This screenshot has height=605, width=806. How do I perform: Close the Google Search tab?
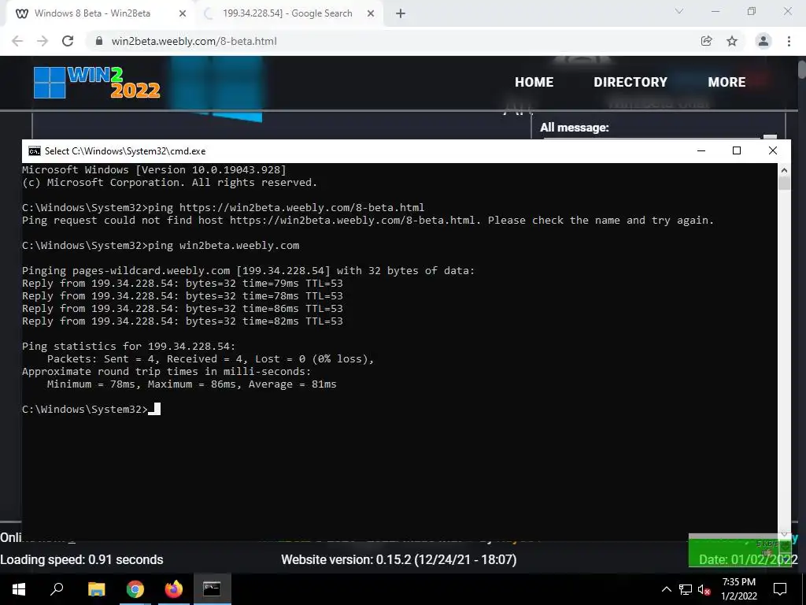[371, 14]
